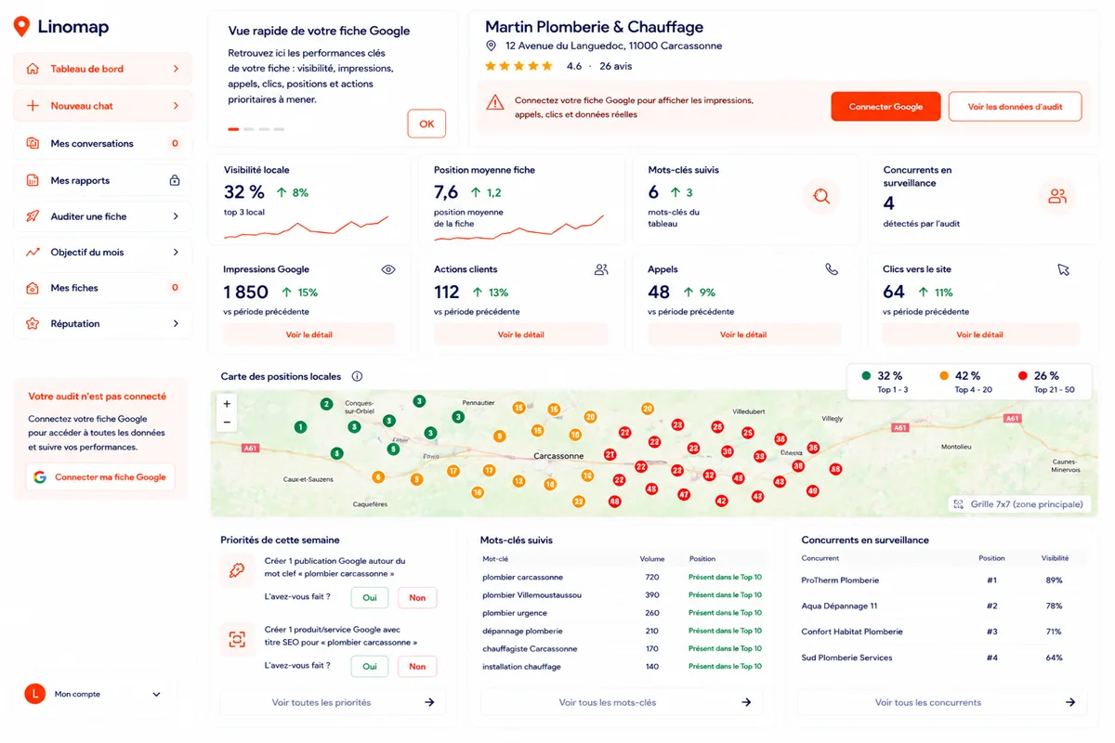Click the Linomap logo pin icon
The width and height of the screenshot is (1115, 743).
tap(21, 27)
